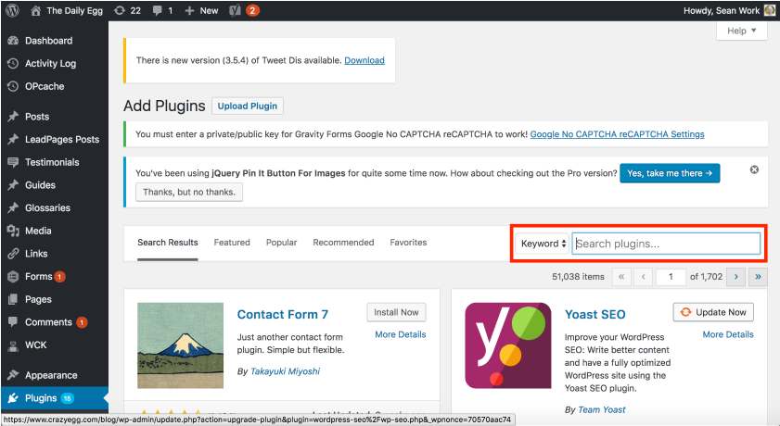
Task: Open the Forms section
Action: click(x=39, y=277)
